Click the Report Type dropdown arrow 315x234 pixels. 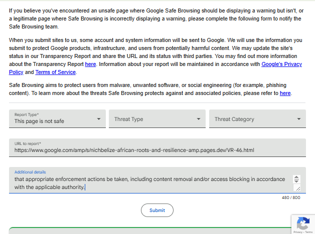[99, 119]
